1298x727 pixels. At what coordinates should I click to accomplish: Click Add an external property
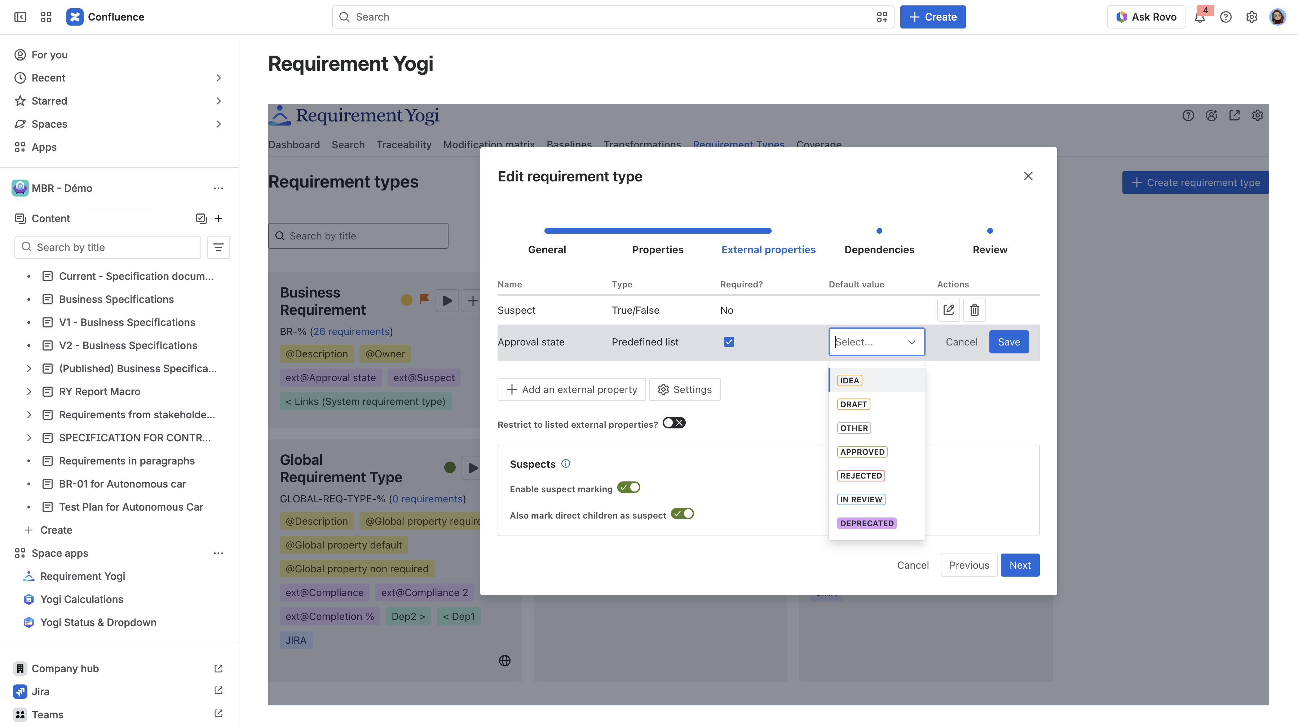tap(571, 389)
